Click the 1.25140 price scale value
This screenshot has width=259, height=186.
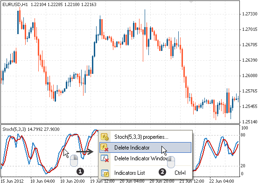250,122
